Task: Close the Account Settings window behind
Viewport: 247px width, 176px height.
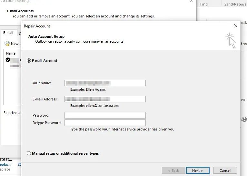Action: [192, 1]
